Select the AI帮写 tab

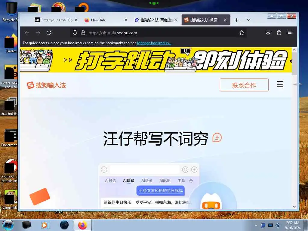[x=128, y=181]
